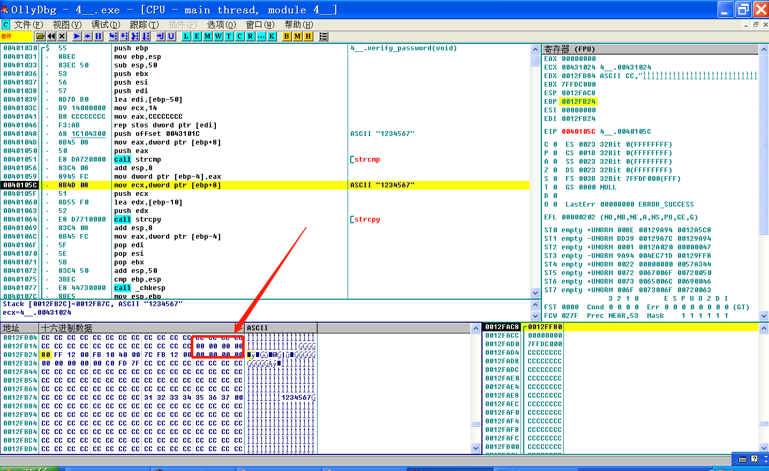Click the Run program play icon
This screenshot has height=471, width=769.
pos(77,36)
